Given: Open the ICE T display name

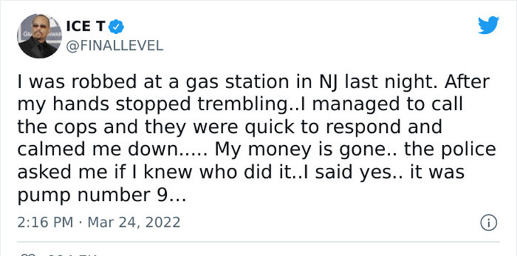Looking at the screenshot, I should tap(86, 26).
